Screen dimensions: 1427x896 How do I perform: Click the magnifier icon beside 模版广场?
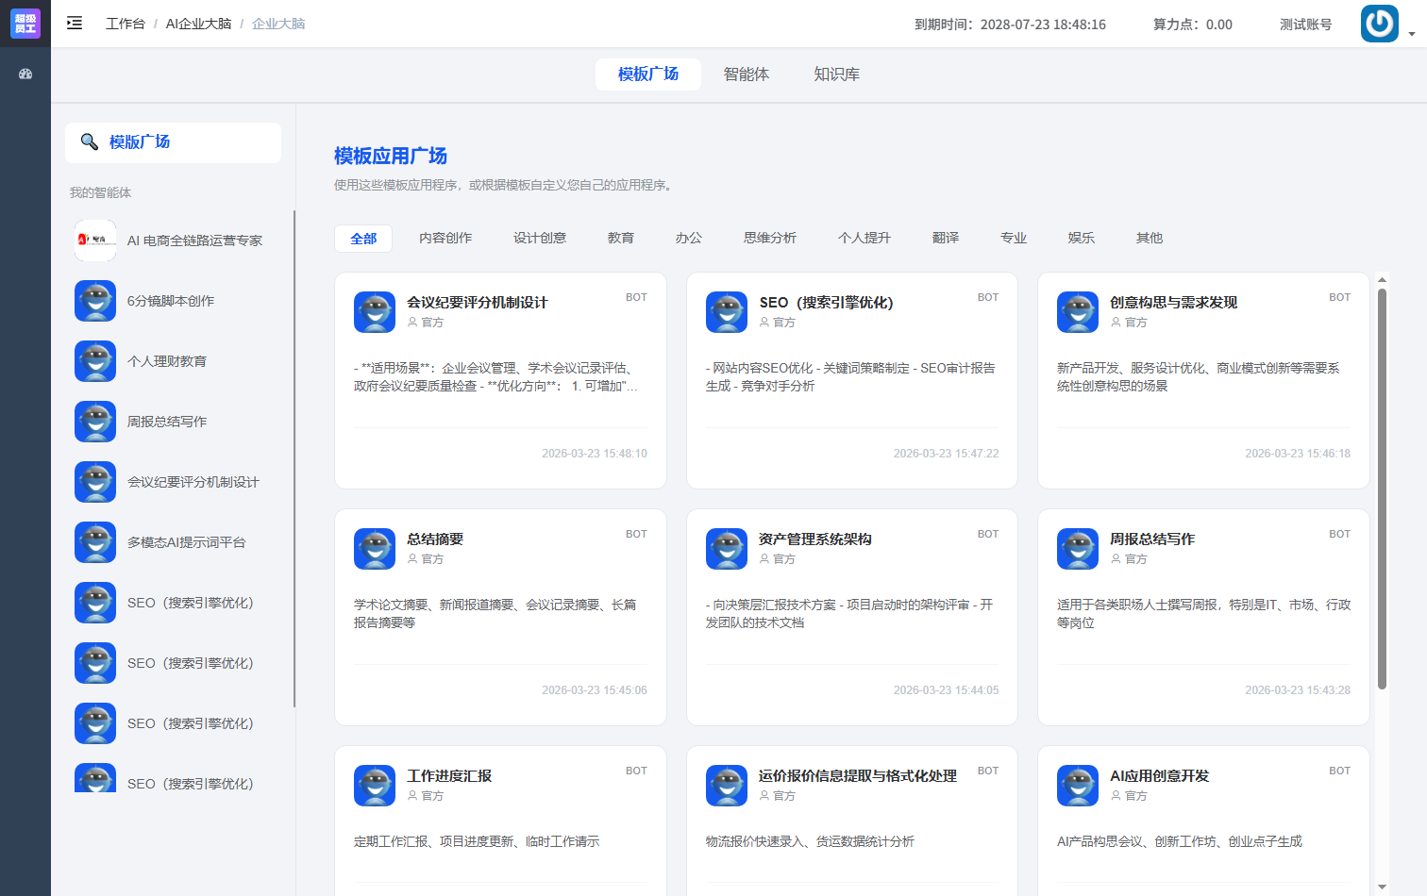tap(90, 141)
